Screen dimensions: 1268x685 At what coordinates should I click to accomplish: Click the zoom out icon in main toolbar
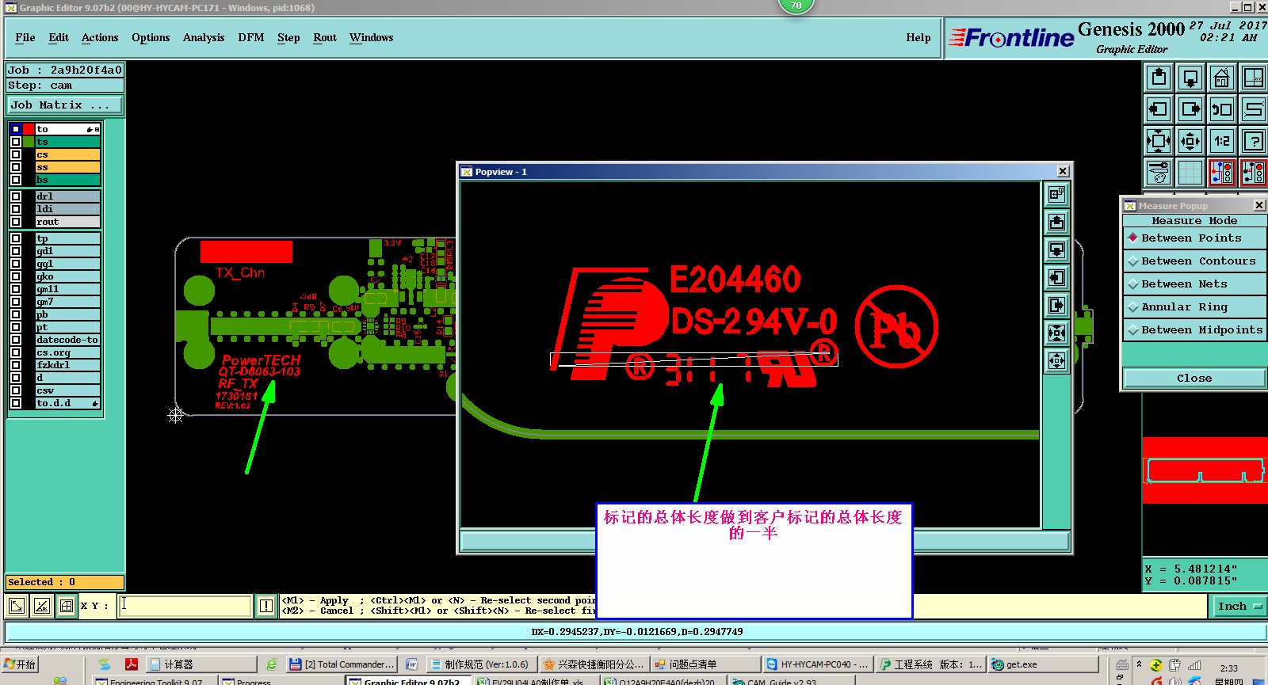pyautogui.click(x=1190, y=141)
